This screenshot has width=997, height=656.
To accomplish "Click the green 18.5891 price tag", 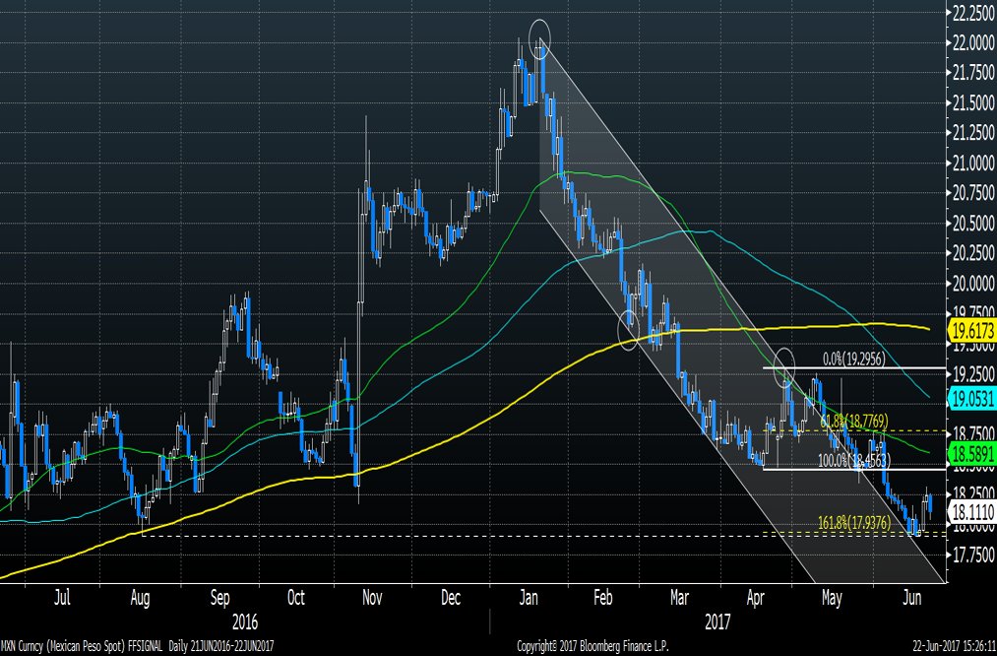I will point(971,456).
